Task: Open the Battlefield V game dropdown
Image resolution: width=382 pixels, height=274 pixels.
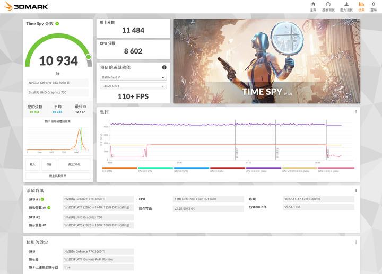Action: click(x=133, y=77)
